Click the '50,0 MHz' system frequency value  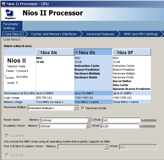pos(22,77)
